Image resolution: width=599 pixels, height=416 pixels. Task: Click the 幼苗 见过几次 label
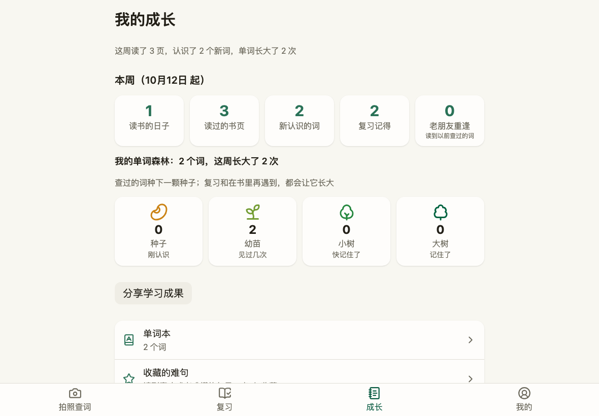point(252,249)
